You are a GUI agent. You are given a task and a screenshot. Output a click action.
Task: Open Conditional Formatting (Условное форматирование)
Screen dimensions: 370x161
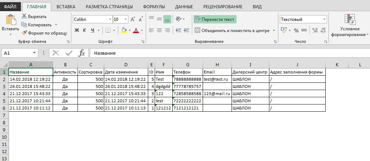pyautogui.click(x=350, y=25)
